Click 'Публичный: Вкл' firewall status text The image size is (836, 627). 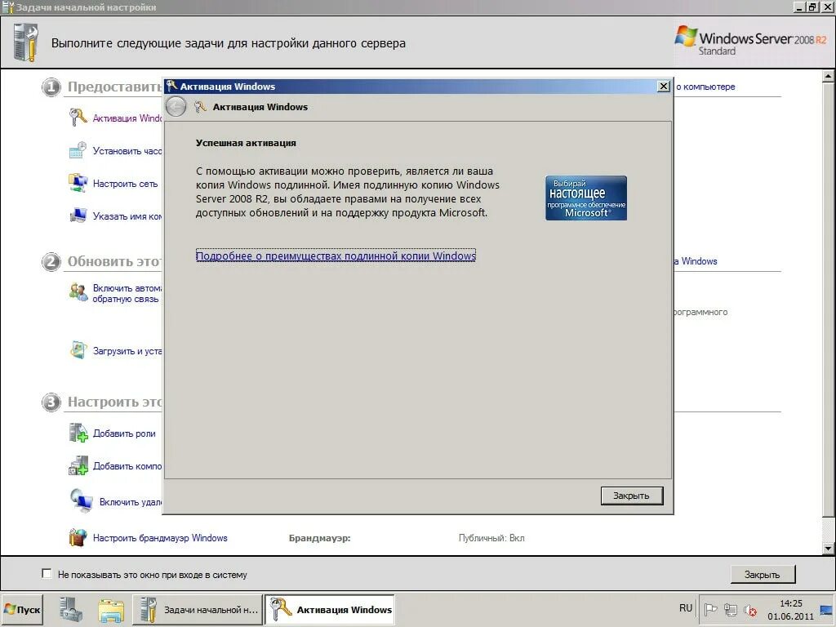(x=491, y=538)
